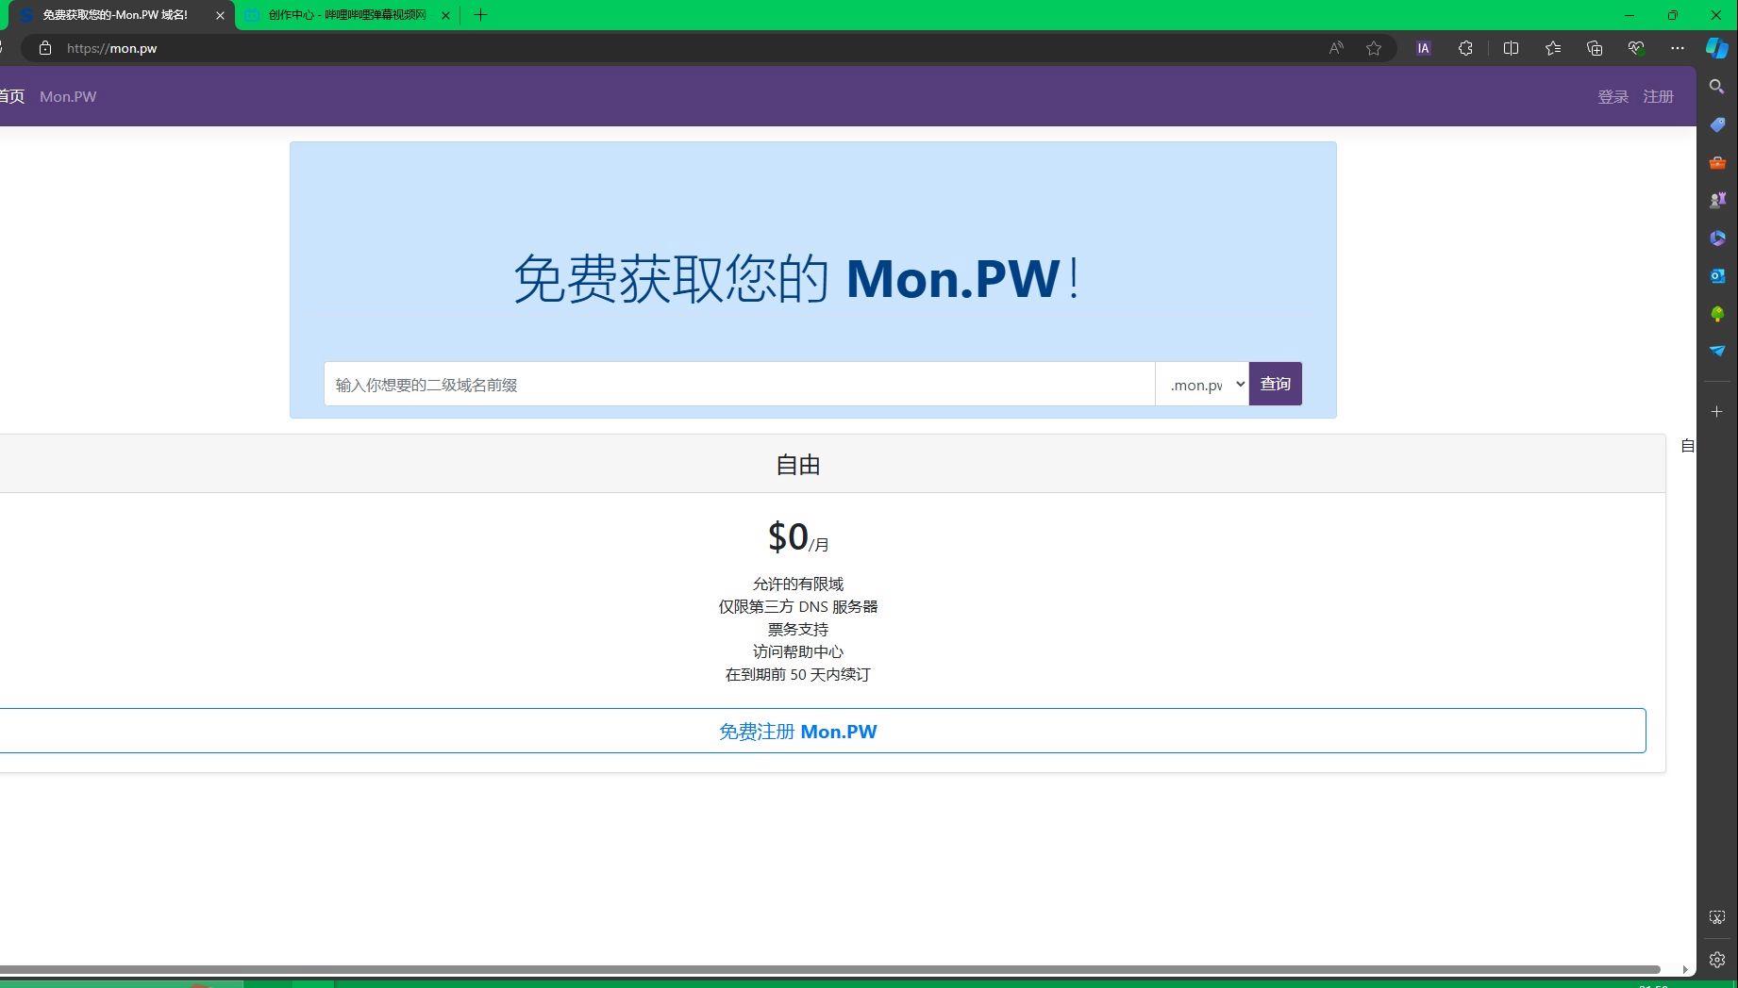The width and height of the screenshot is (1738, 988).
Task: Open the Extensions puzzle icon
Action: (x=1465, y=48)
